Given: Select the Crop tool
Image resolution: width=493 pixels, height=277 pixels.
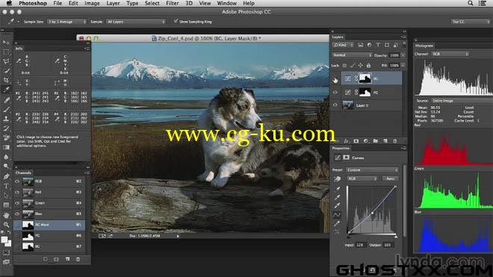Looking at the screenshot, I should [x=6, y=80].
